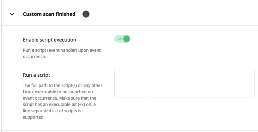Click the downward chevron arrow icon
The width and height of the screenshot is (258, 132).
point(12,14)
